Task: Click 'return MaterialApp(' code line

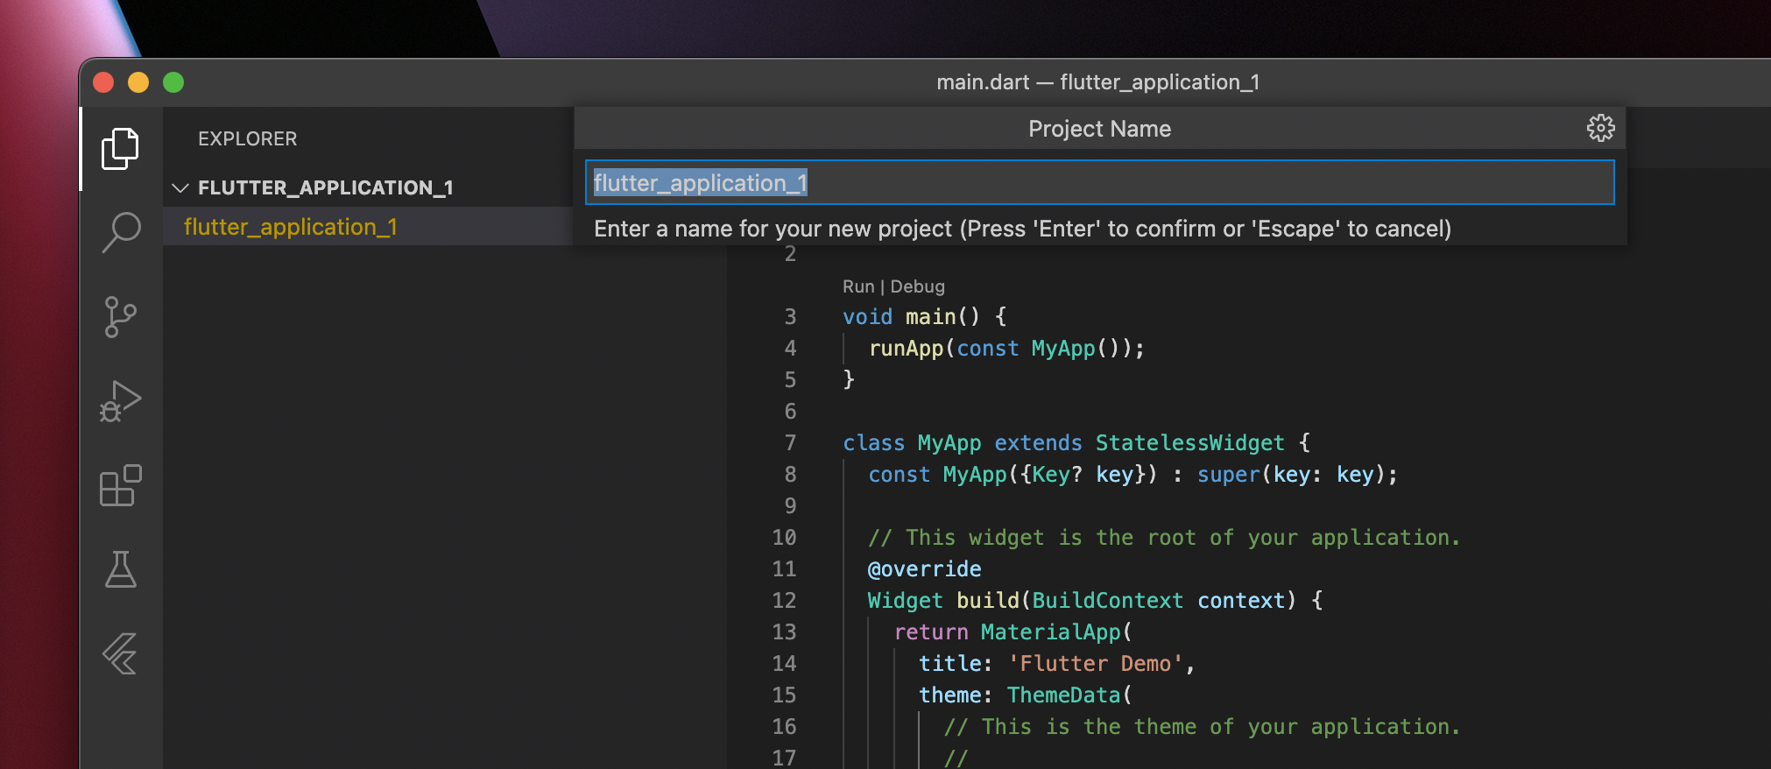Action: 1013,631
